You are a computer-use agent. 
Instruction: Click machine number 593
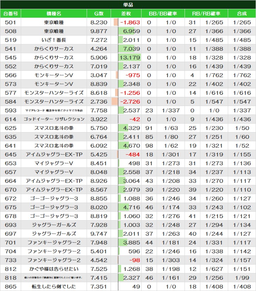pyautogui.click(x=11, y=111)
